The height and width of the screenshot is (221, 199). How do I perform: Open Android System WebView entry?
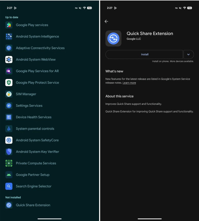[50, 60]
